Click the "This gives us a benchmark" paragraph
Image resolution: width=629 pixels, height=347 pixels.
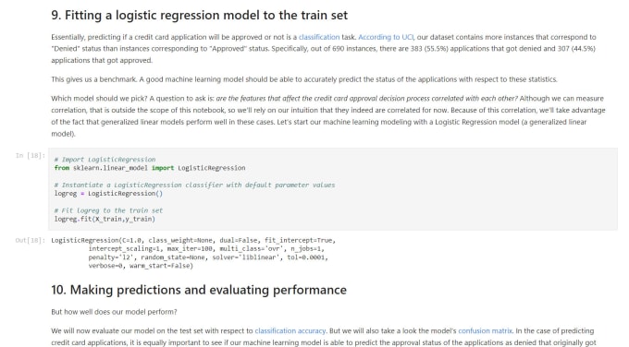304,79
